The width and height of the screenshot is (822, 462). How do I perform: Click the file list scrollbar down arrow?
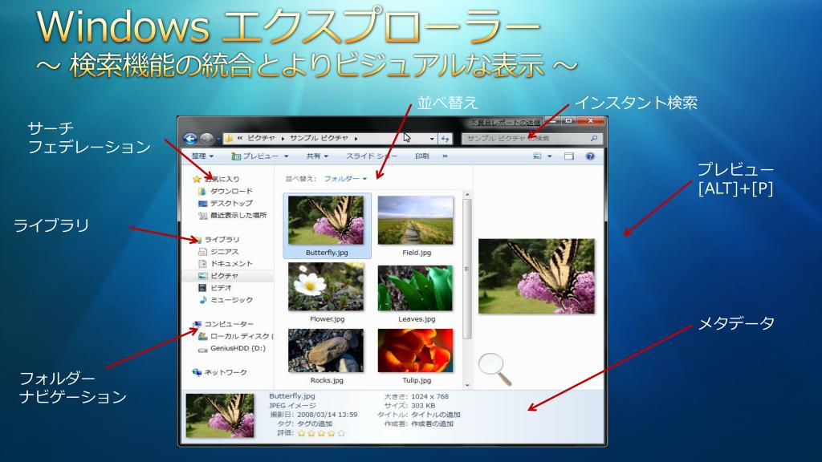tap(467, 385)
